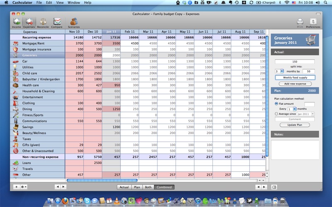Open the gear action dropdown menu

24,187
